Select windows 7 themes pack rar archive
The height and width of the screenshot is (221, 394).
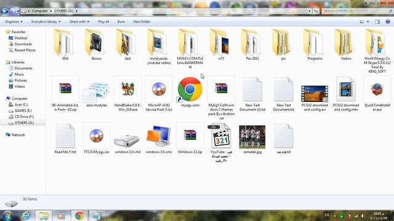[x=221, y=98]
